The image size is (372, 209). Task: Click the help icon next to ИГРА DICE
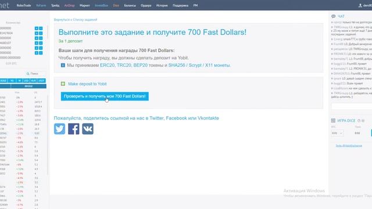pos(359,121)
